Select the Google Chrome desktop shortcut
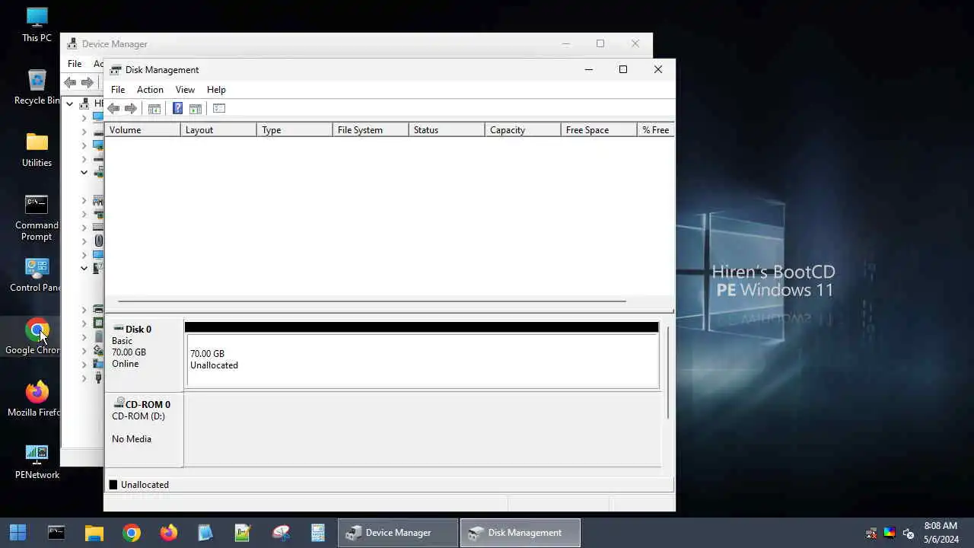 [33, 337]
